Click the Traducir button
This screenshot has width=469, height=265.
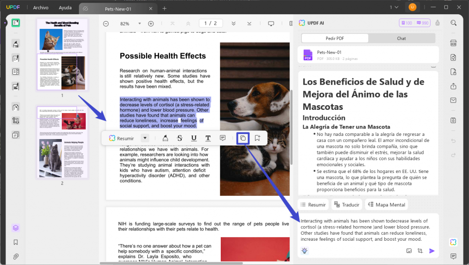click(347, 205)
